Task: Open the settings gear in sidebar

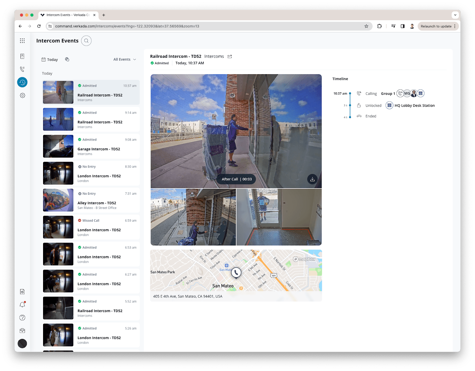Action: pos(22,96)
